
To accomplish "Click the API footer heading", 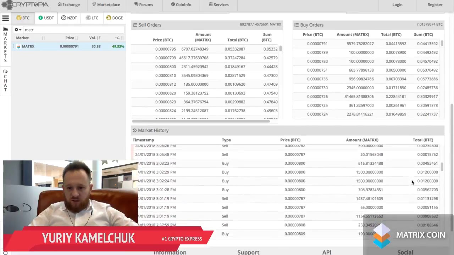I will [x=327, y=252].
